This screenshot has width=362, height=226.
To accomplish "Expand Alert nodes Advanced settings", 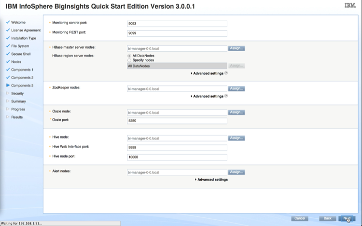I will 211,179.
